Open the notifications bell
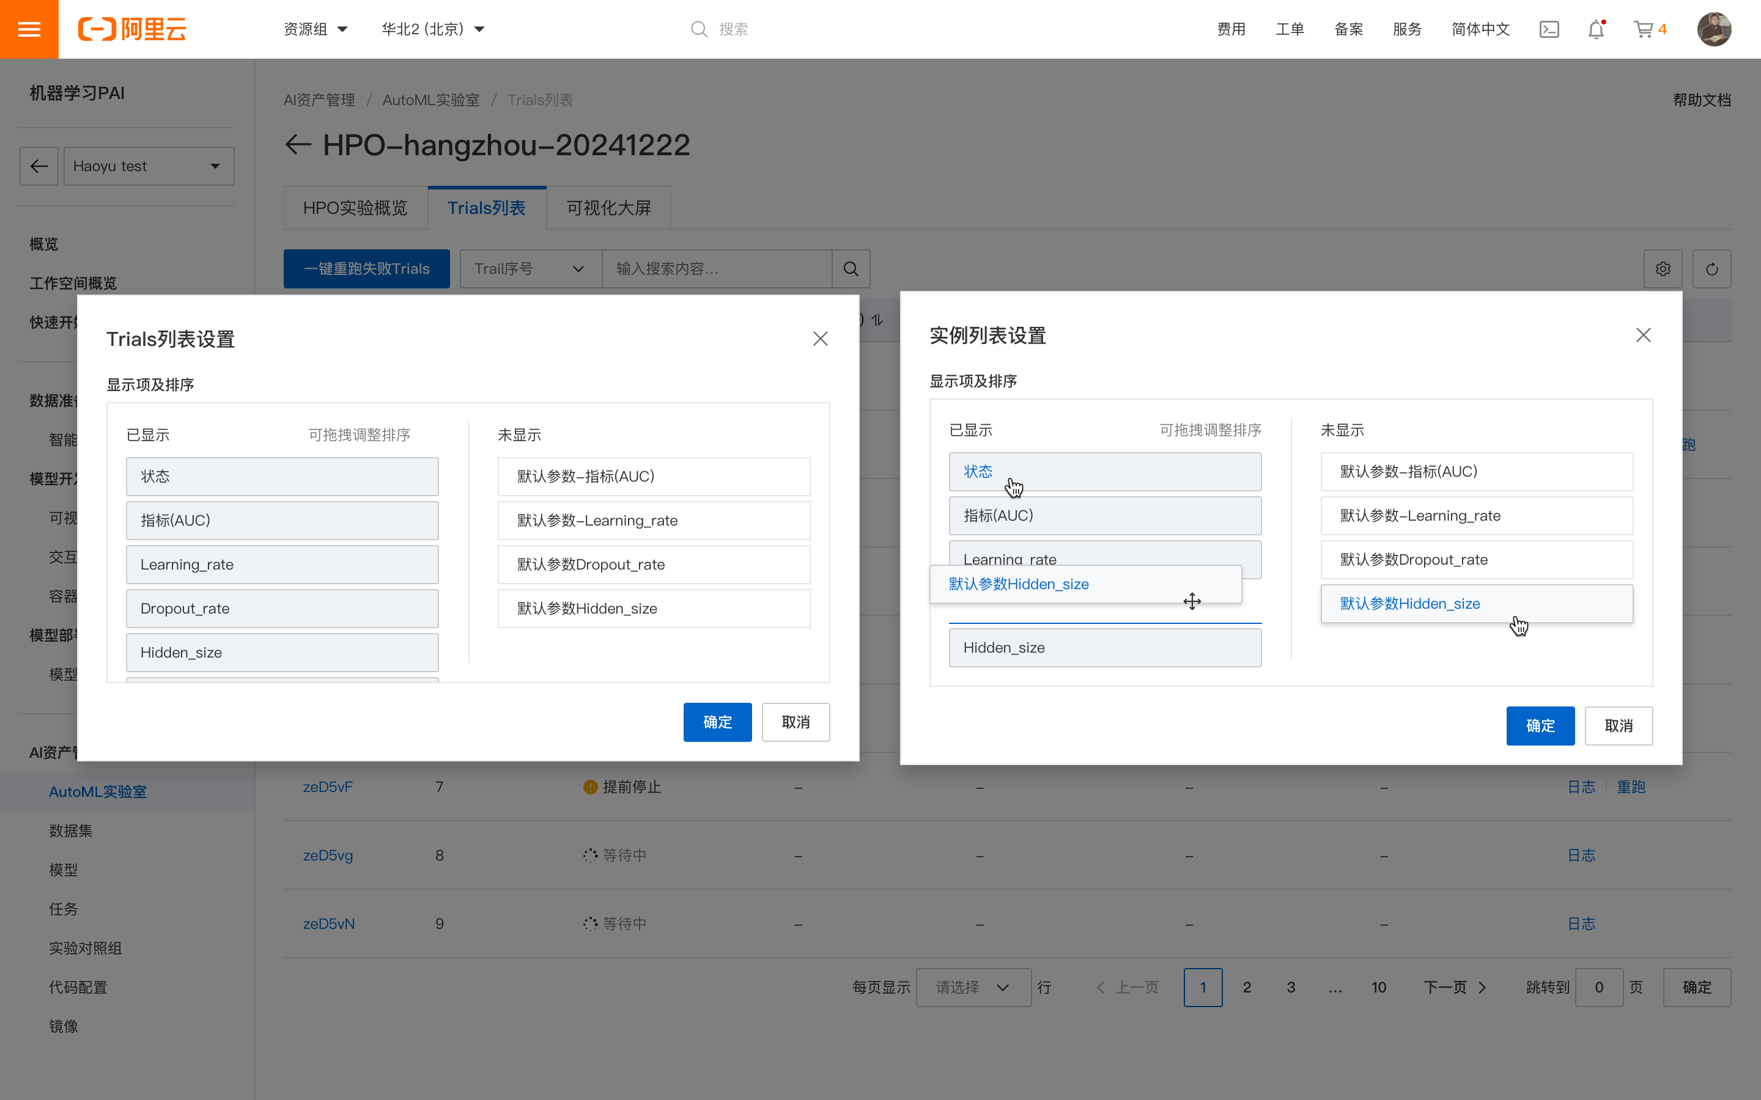Image resolution: width=1761 pixels, height=1100 pixels. pos(1596,29)
